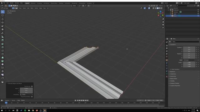Image resolution: width=200 pixels, height=112 pixels.
Task: Open the Vertex menu in viewport header
Action: [x=36, y=8]
